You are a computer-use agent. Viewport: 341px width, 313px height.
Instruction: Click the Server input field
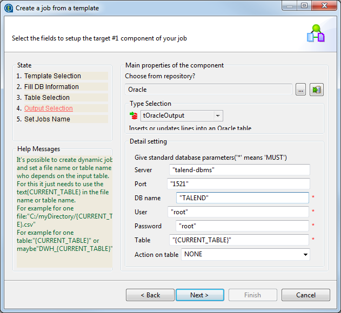tap(239, 170)
